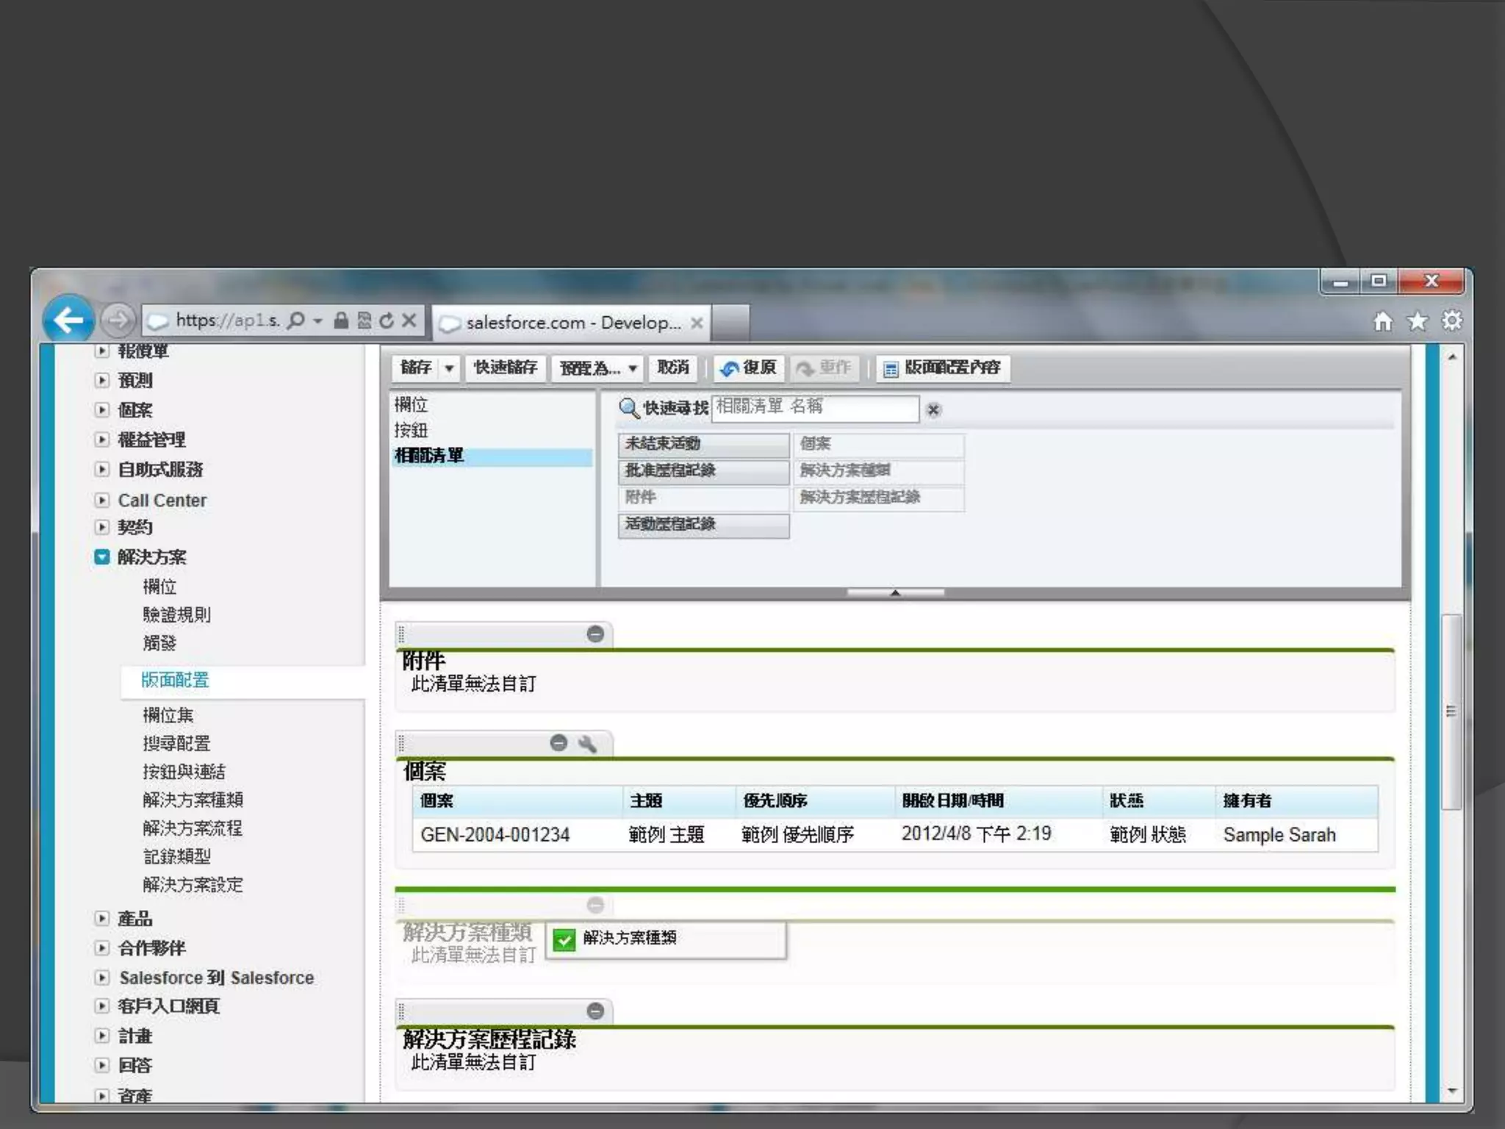1505x1129 pixels.
Task: Click the wrench icon above 個案 list
Action: tap(586, 743)
